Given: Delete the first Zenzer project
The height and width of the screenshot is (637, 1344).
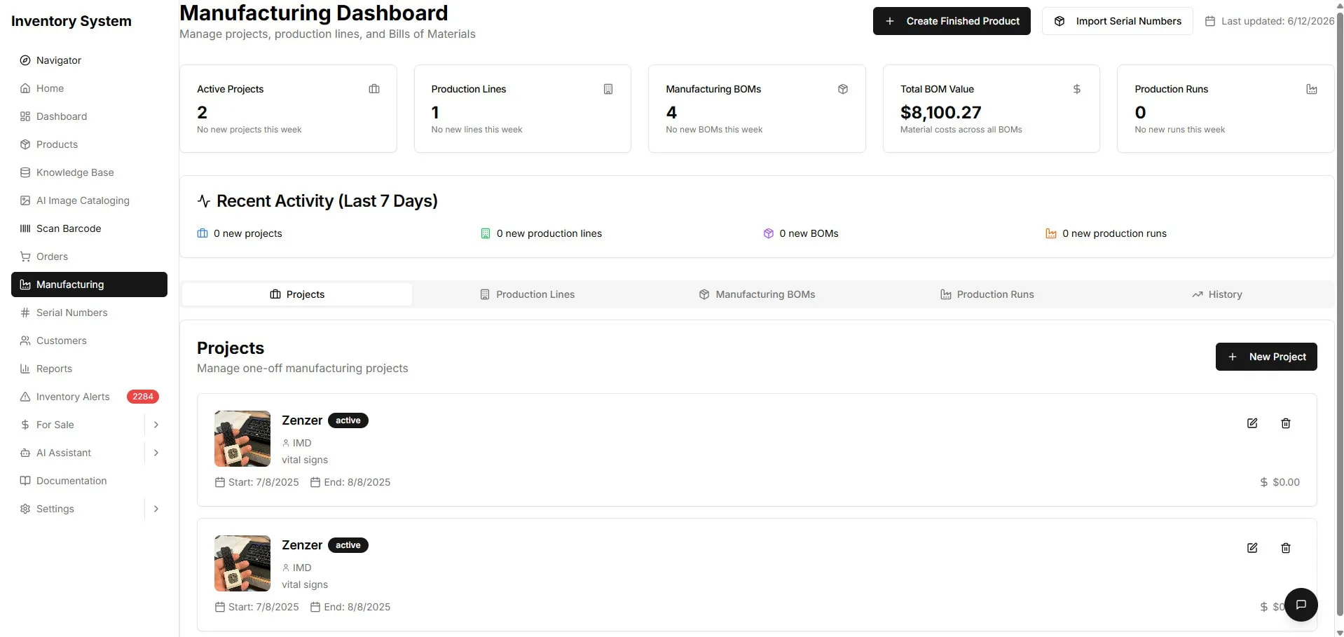Looking at the screenshot, I should (1286, 423).
